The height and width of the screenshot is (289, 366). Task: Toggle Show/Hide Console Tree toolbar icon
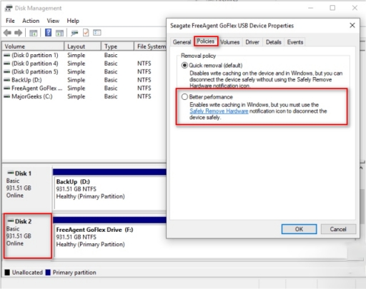(x=34, y=33)
